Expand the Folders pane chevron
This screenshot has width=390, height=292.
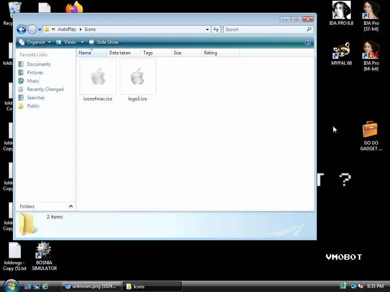pos(71,206)
